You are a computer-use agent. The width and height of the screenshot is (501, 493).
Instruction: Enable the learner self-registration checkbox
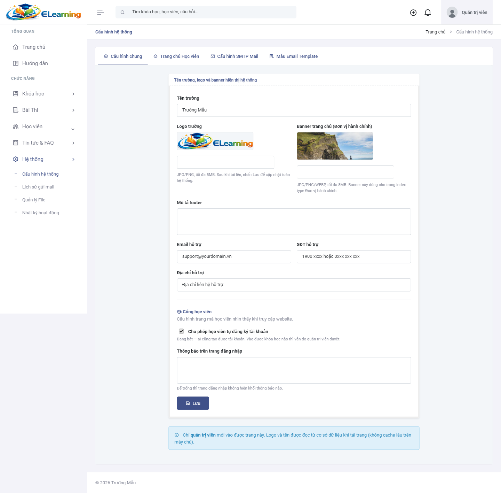point(181,331)
